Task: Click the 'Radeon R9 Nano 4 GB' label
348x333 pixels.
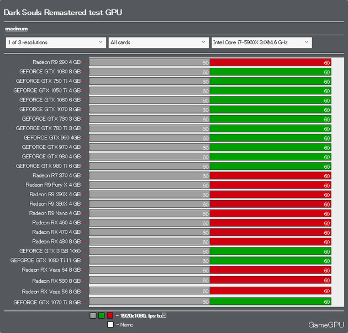Action: point(55,213)
